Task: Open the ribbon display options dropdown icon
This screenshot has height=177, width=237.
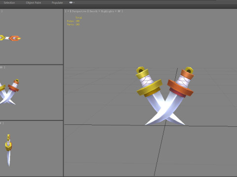Action: point(72,2)
